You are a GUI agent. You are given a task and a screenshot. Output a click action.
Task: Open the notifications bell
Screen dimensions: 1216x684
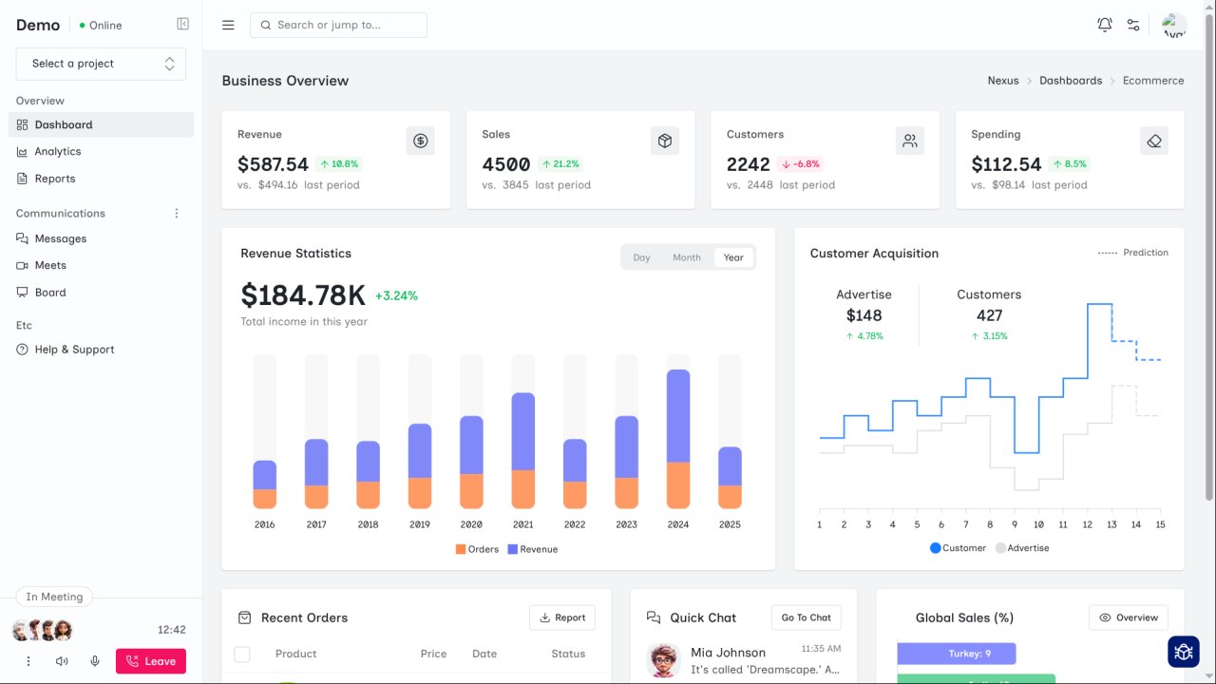point(1105,25)
